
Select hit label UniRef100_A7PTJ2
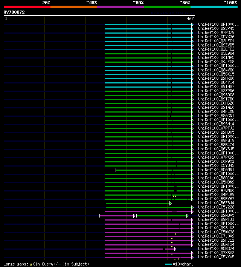pyautogui.click(x=216, y=128)
